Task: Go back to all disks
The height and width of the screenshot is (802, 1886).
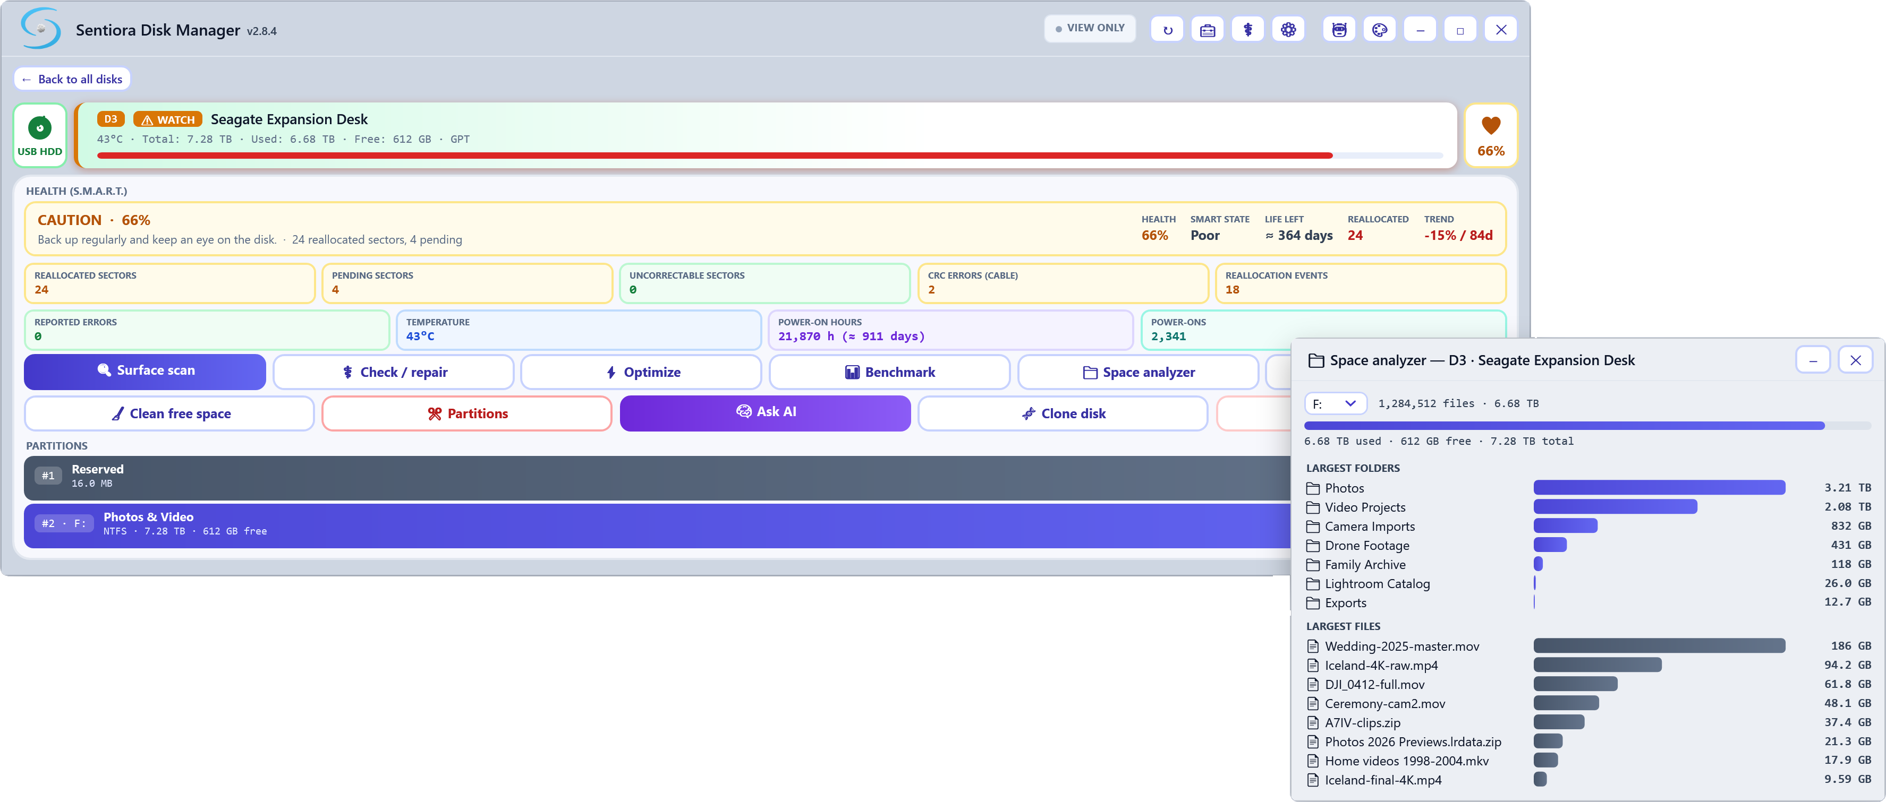Action: 72,79
